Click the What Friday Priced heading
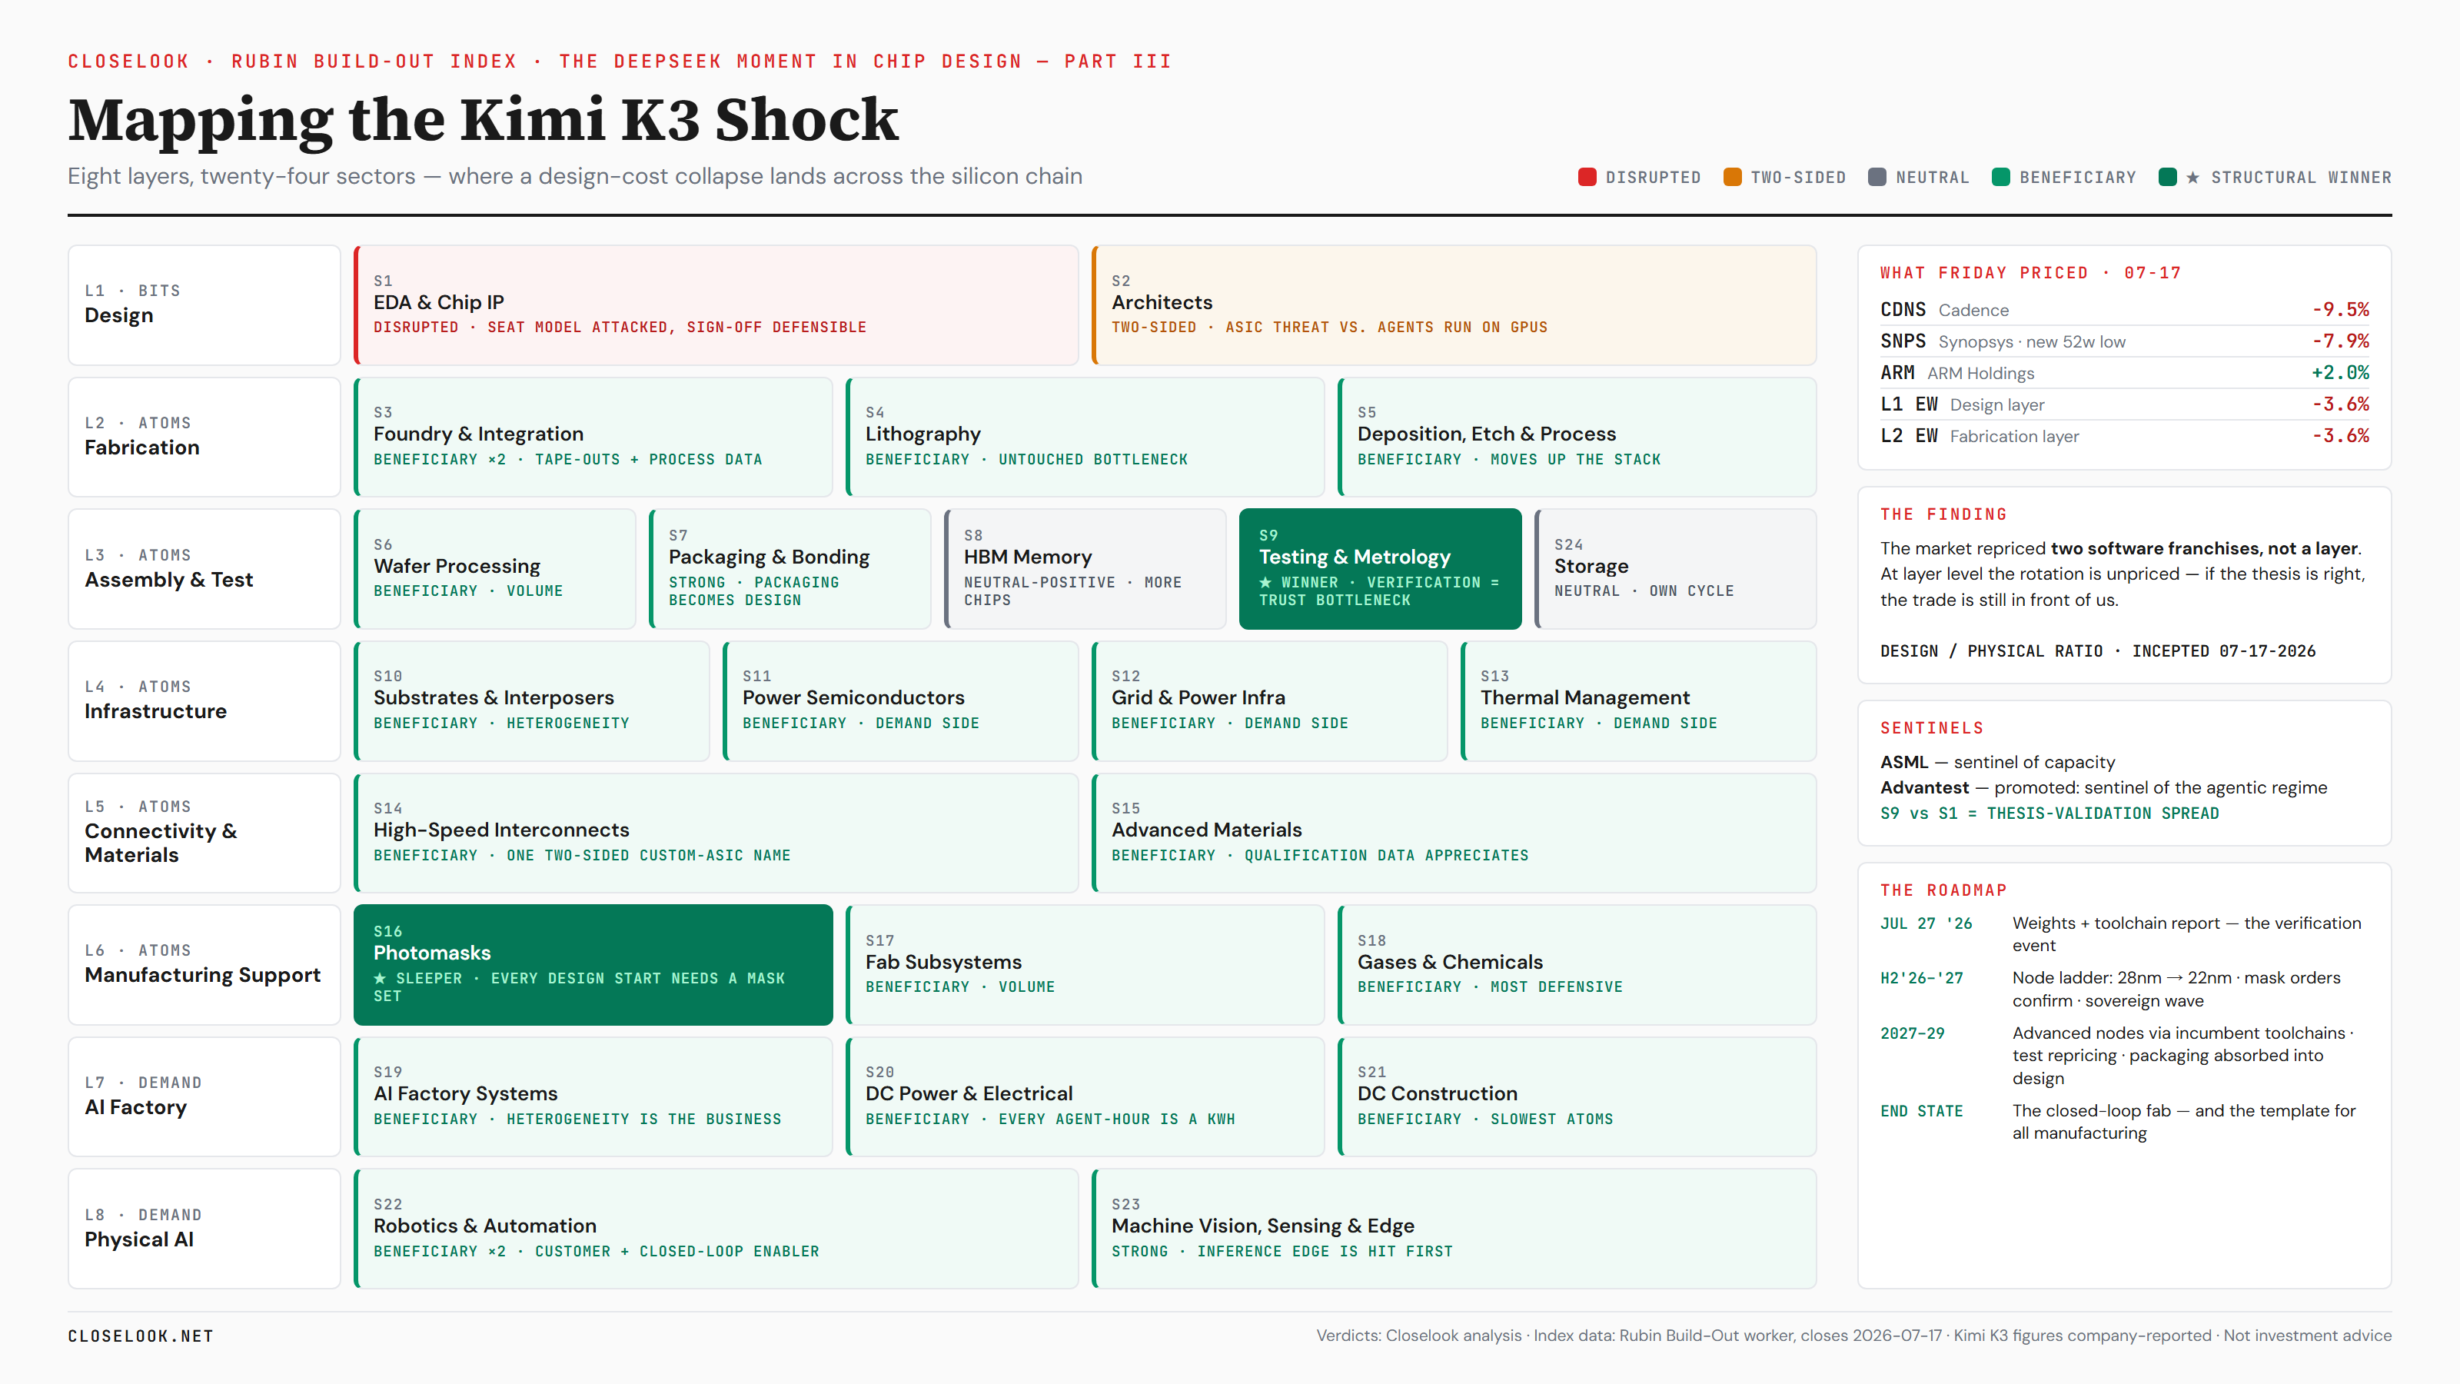 (2030, 273)
